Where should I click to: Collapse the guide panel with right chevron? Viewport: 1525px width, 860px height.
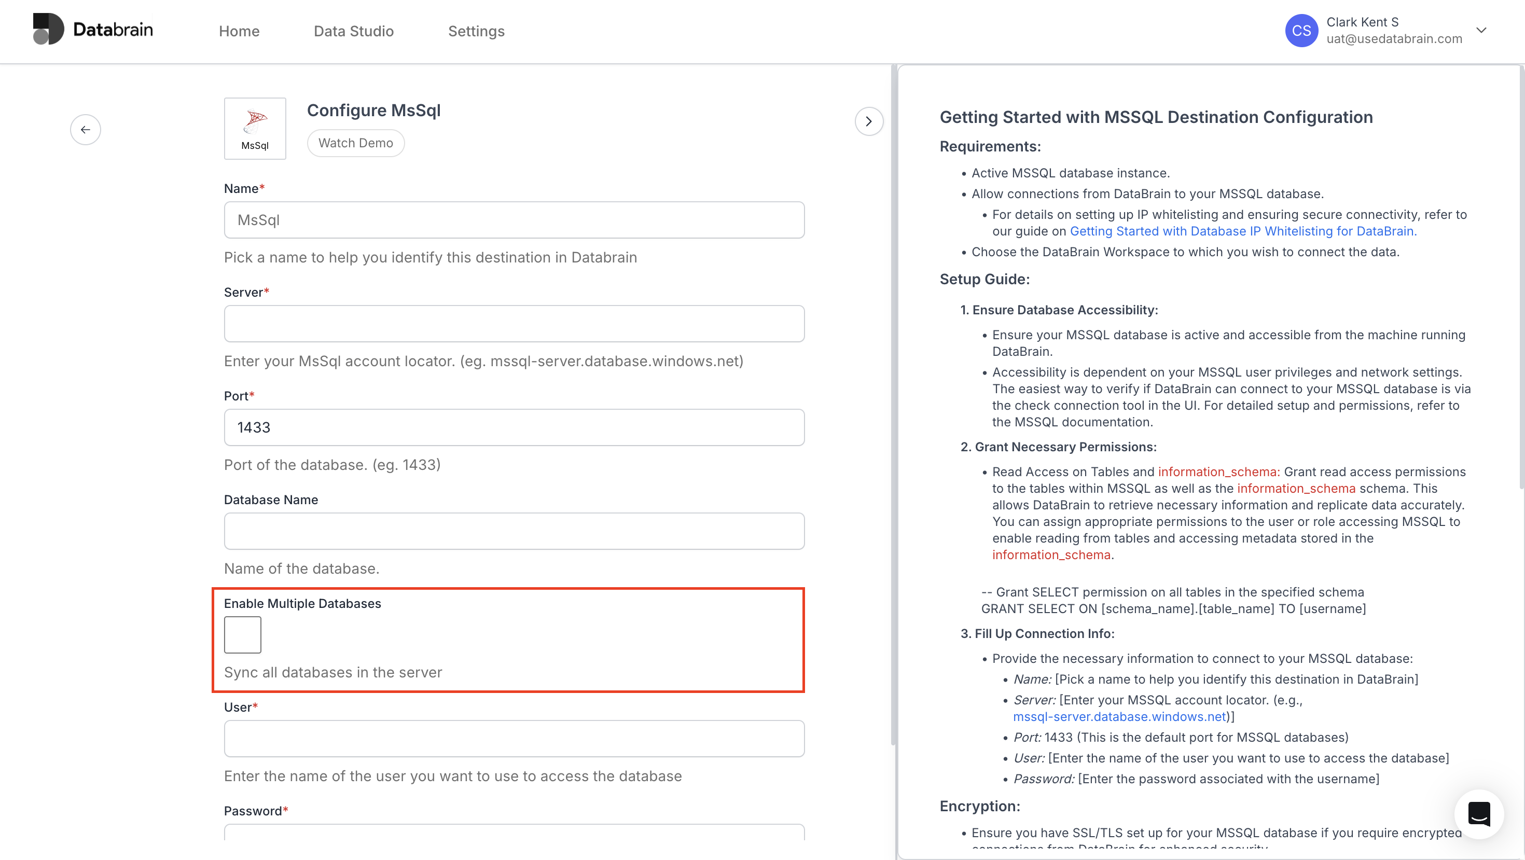coord(868,121)
